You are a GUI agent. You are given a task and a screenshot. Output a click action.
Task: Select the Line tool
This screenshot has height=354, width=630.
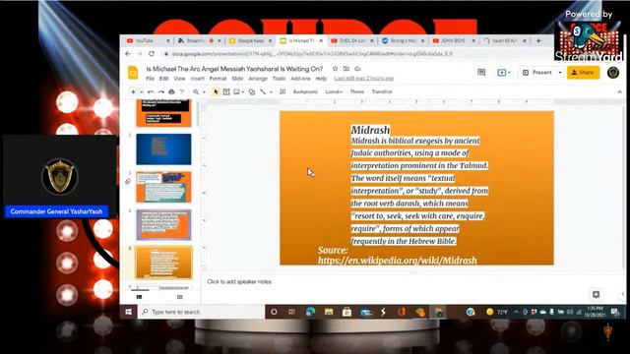point(263,91)
